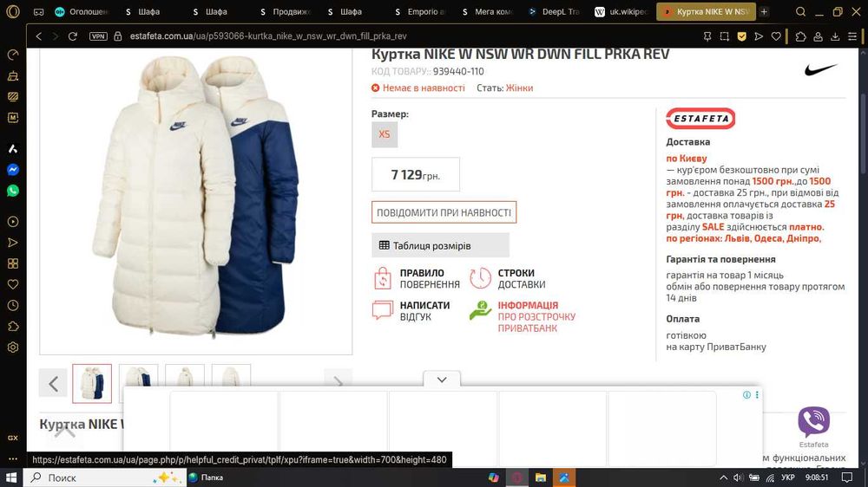Open the Windows Start menu
Screen dimensions: 868x487
click(11, 477)
